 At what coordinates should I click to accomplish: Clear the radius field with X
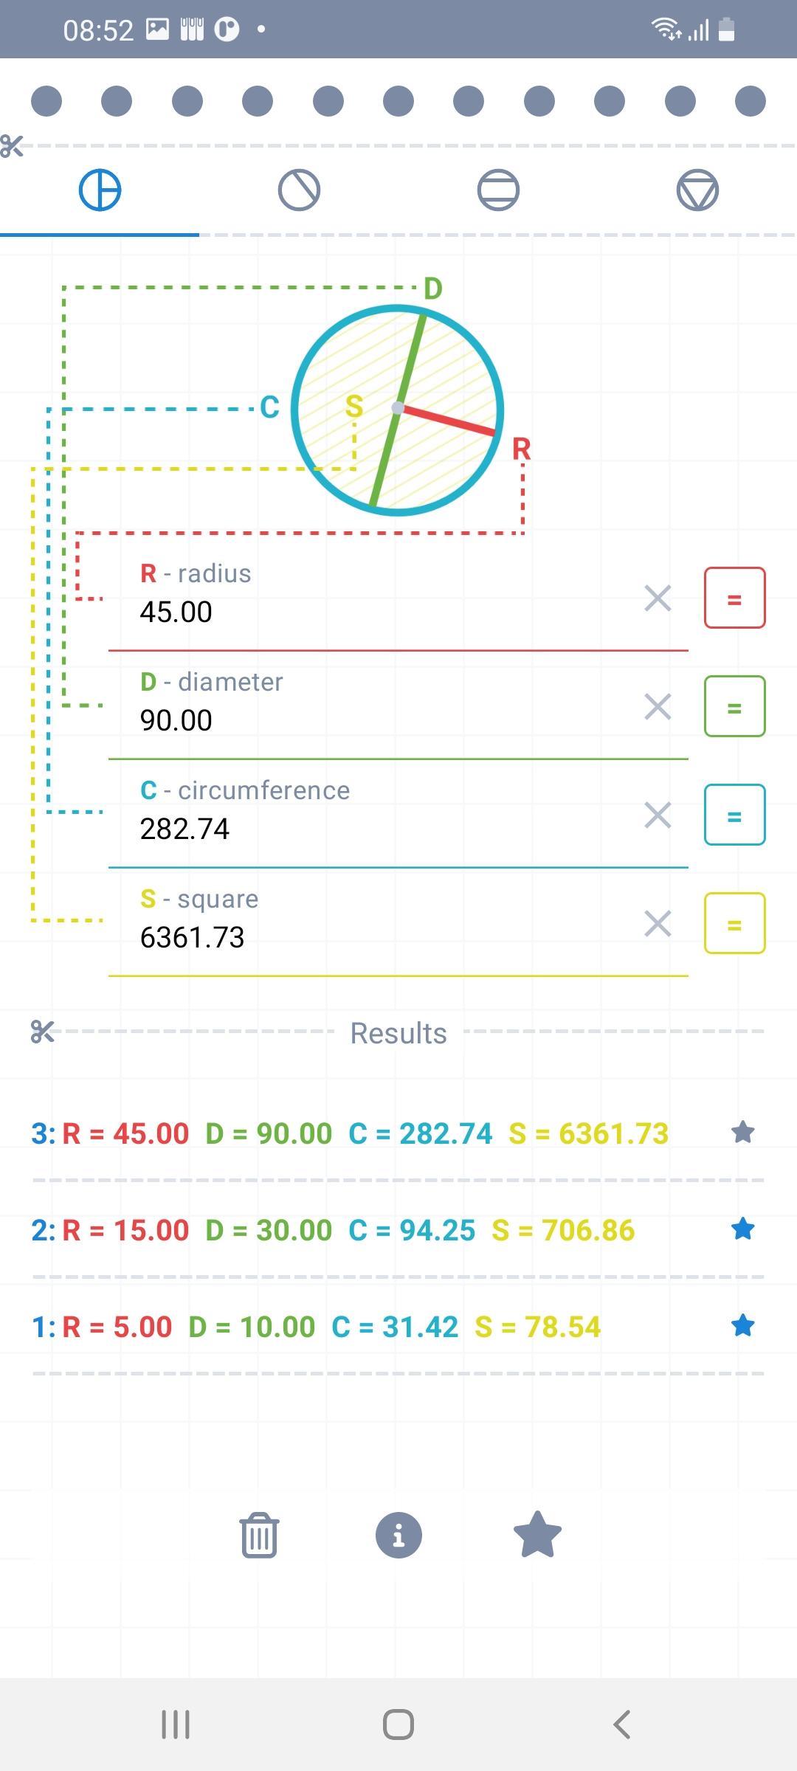click(658, 598)
